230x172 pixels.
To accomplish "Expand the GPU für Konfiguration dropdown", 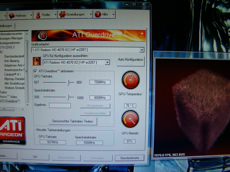I will pos(107,62).
